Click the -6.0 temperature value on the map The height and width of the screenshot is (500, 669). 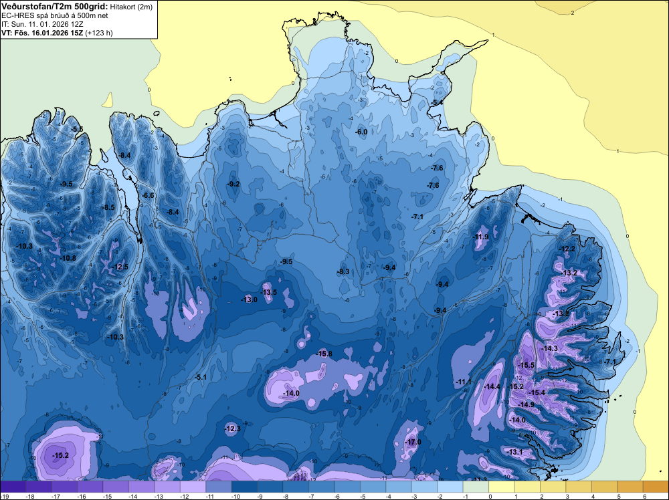tap(361, 132)
